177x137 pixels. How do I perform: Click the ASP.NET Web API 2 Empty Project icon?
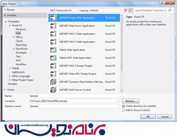[53, 74]
